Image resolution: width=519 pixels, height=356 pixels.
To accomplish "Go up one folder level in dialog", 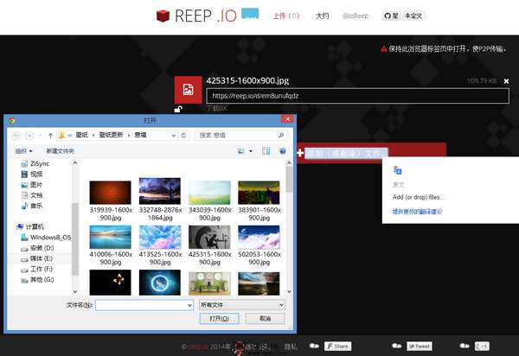I will pos(51,135).
